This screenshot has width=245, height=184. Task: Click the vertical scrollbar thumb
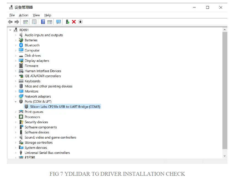click(225, 91)
